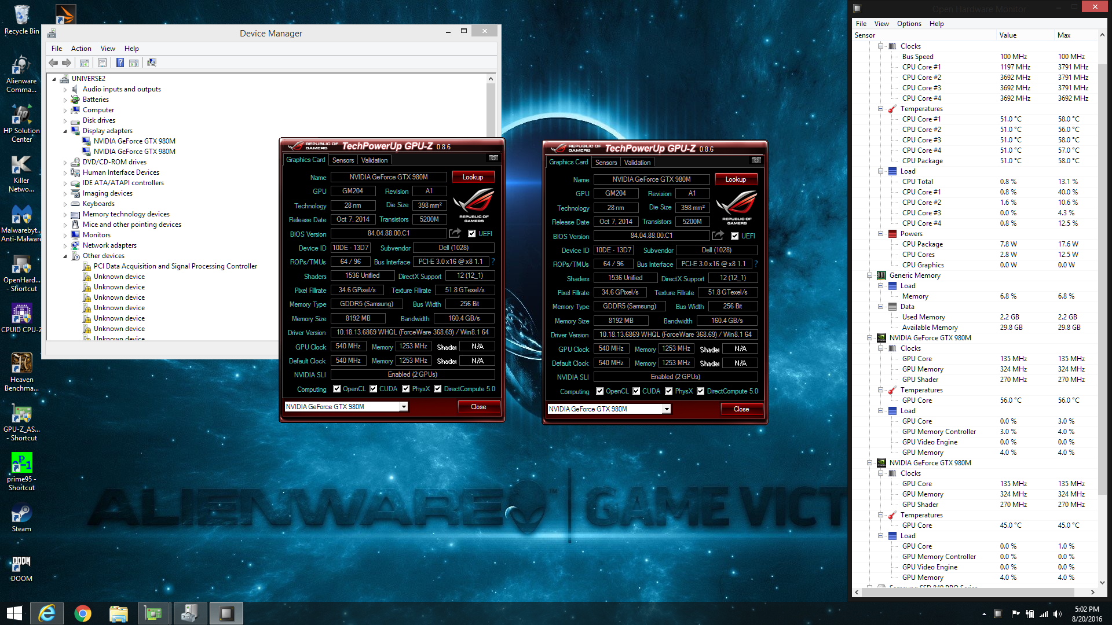The width and height of the screenshot is (1112, 625).
Task: Toggle DirectCompute 5.0 checkbox in left GPU-Z
Action: (x=438, y=389)
